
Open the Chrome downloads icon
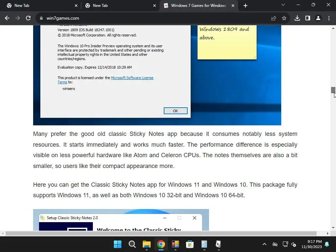297,18
